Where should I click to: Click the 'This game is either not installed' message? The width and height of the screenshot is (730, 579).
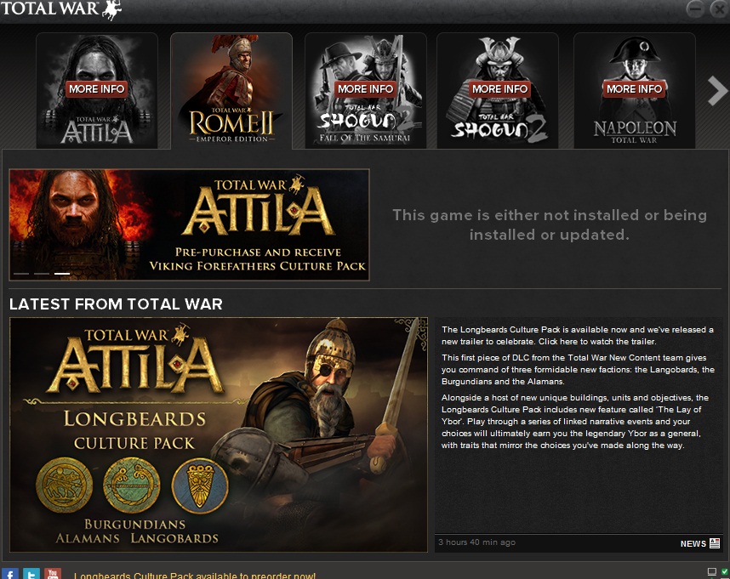point(550,224)
